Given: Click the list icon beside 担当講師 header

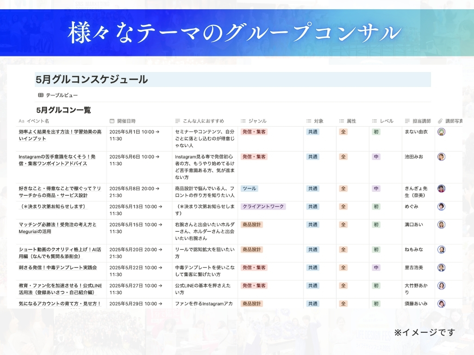Looking at the screenshot, I should (x=406, y=121).
